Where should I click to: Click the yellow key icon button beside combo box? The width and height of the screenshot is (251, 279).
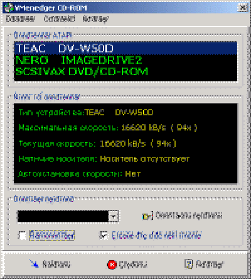click(x=182, y=216)
